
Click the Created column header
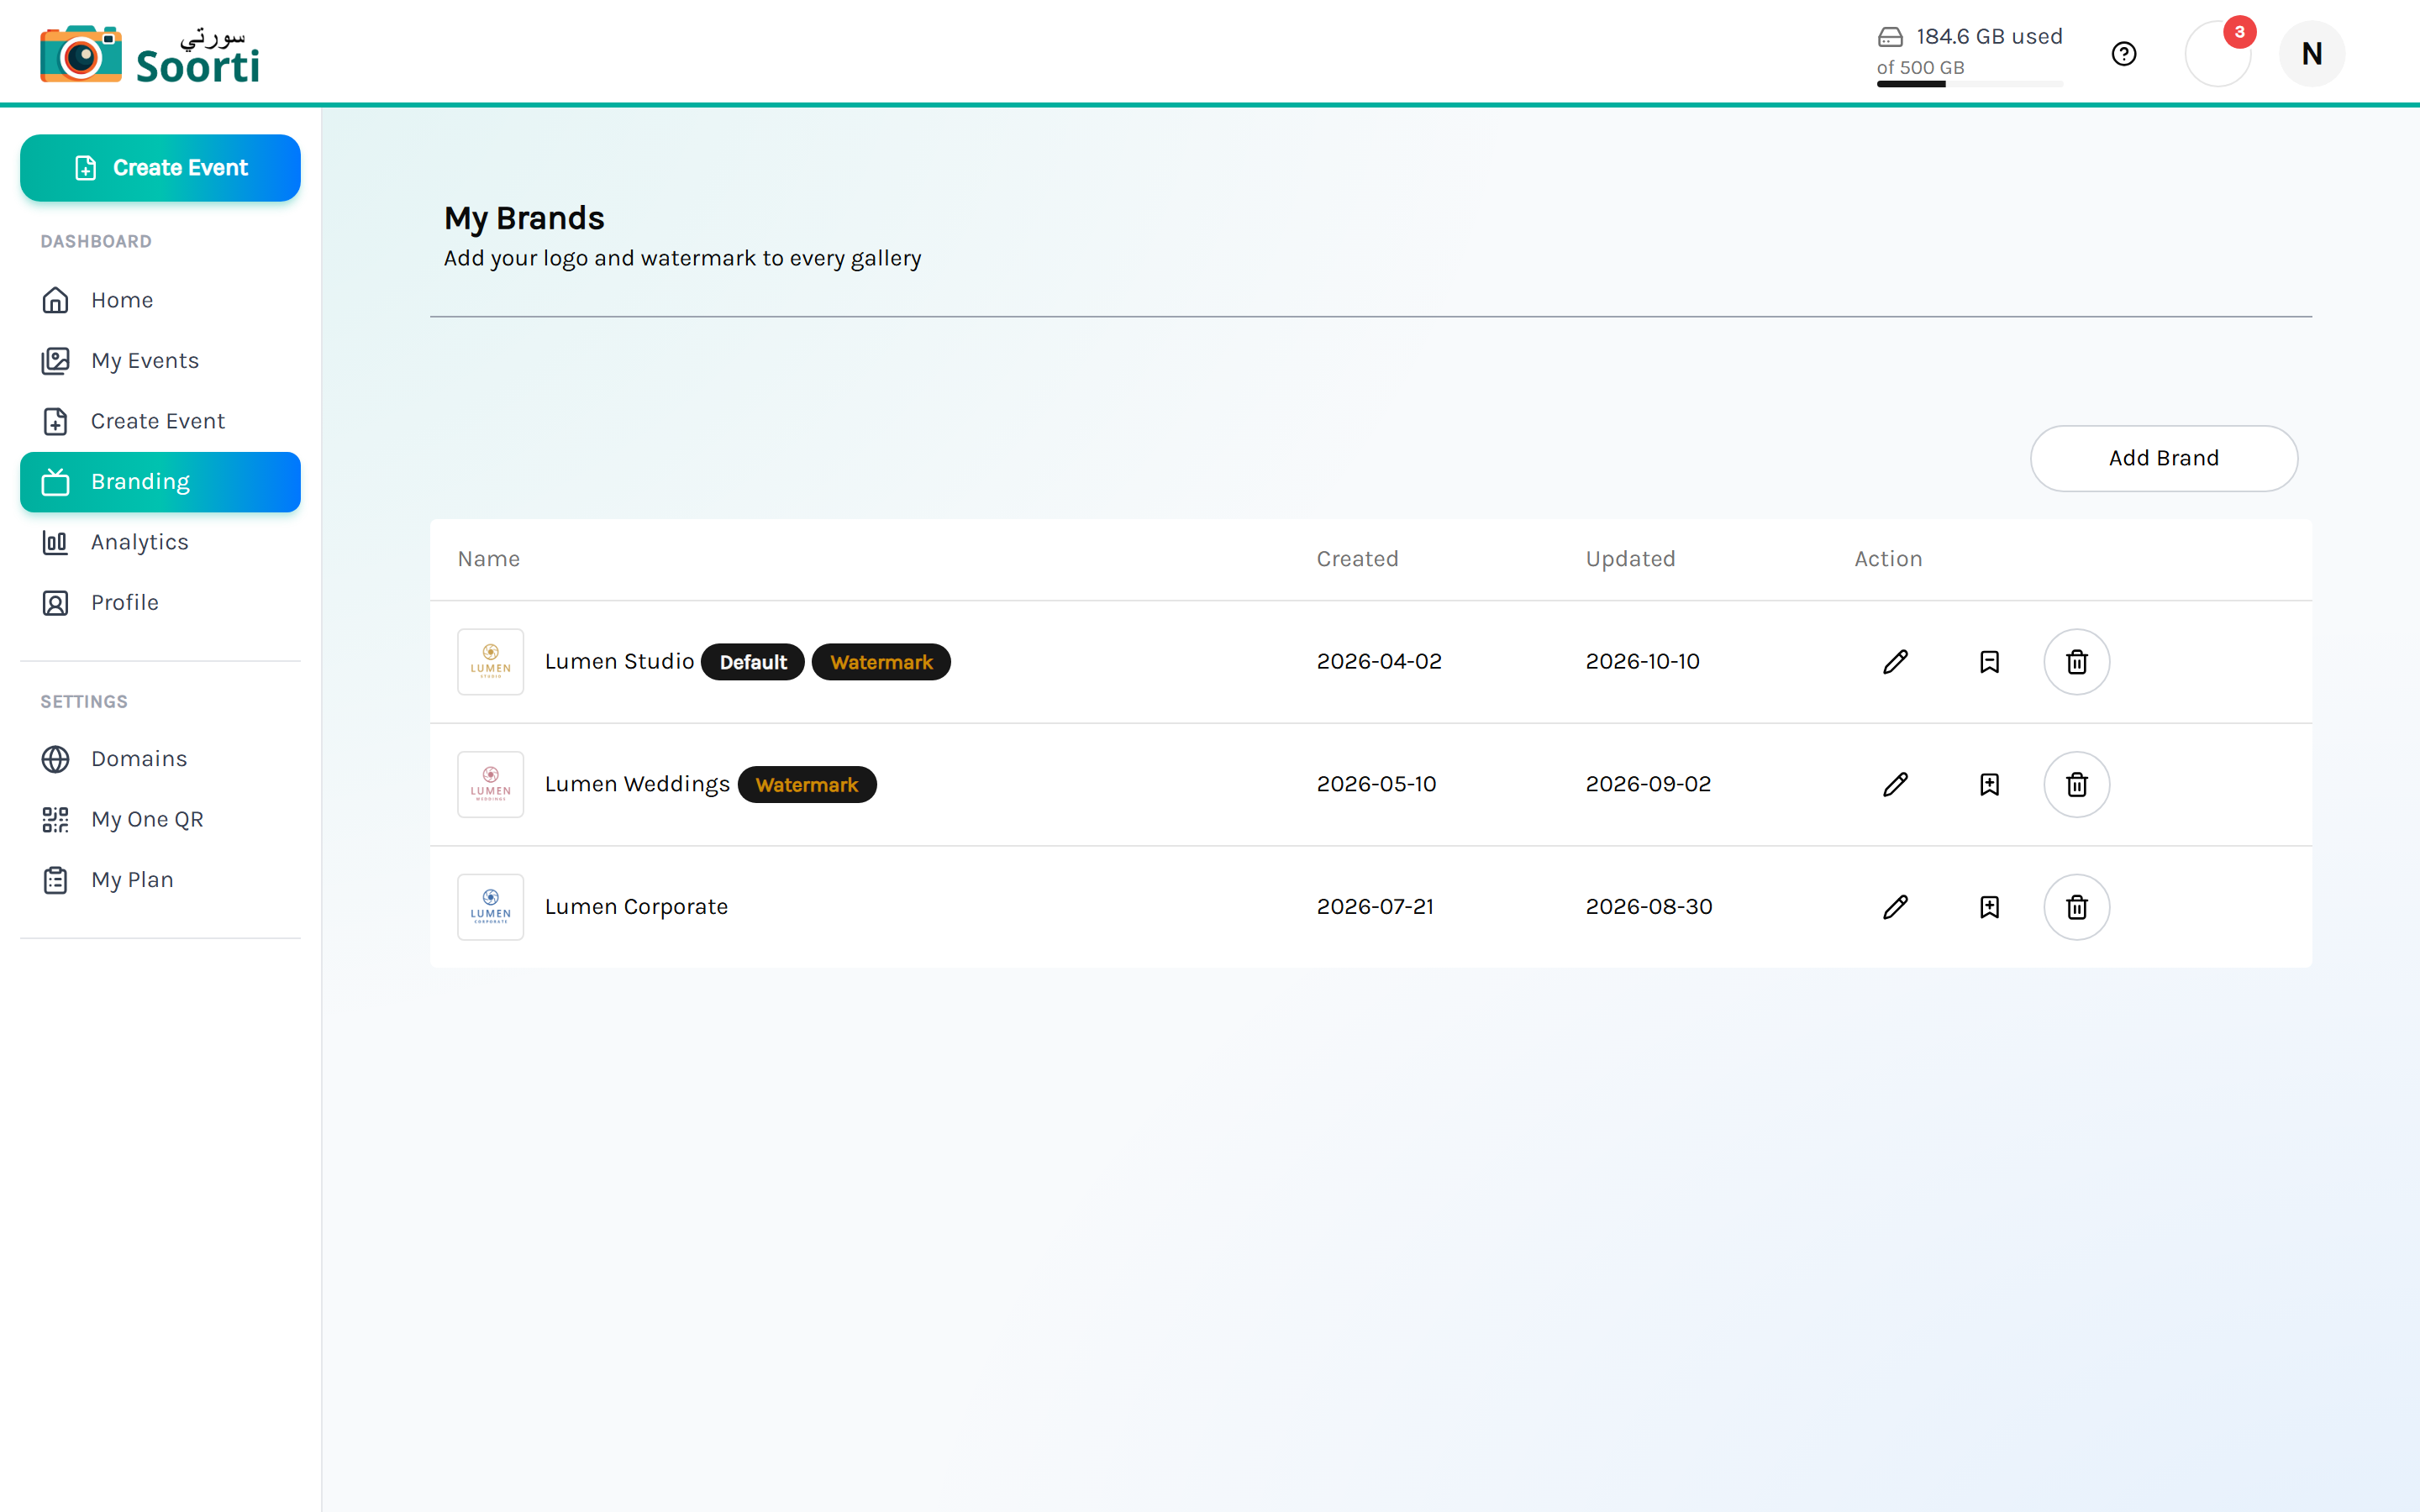click(x=1357, y=559)
